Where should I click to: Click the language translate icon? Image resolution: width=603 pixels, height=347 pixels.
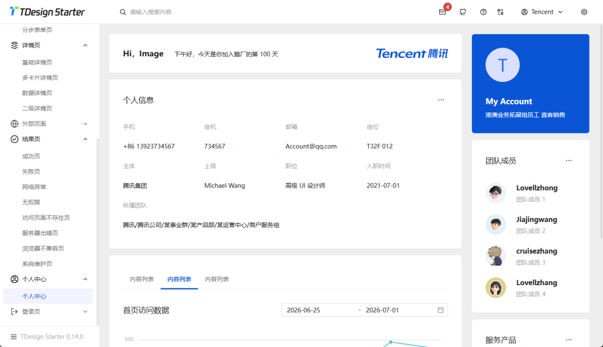tap(500, 12)
